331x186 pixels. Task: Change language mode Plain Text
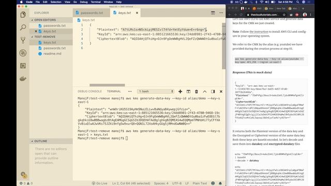[200, 183]
